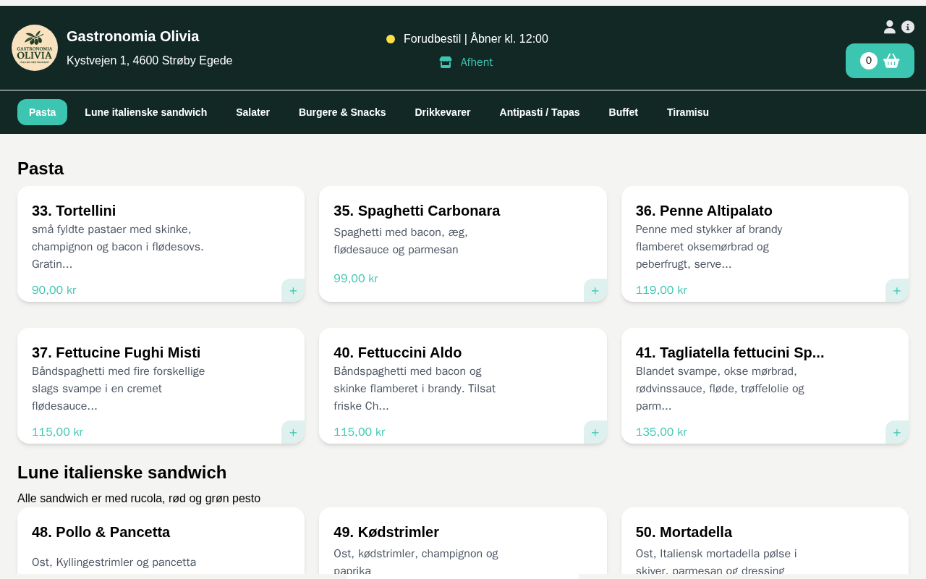Switch to Lune italienske sandwich tab
The height and width of the screenshot is (579, 926).
[145, 112]
